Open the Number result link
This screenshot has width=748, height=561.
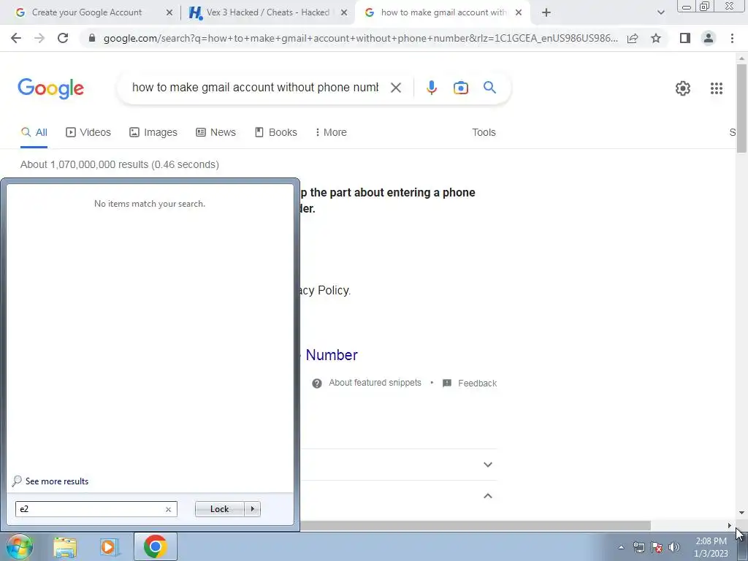(x=332, y=355)
